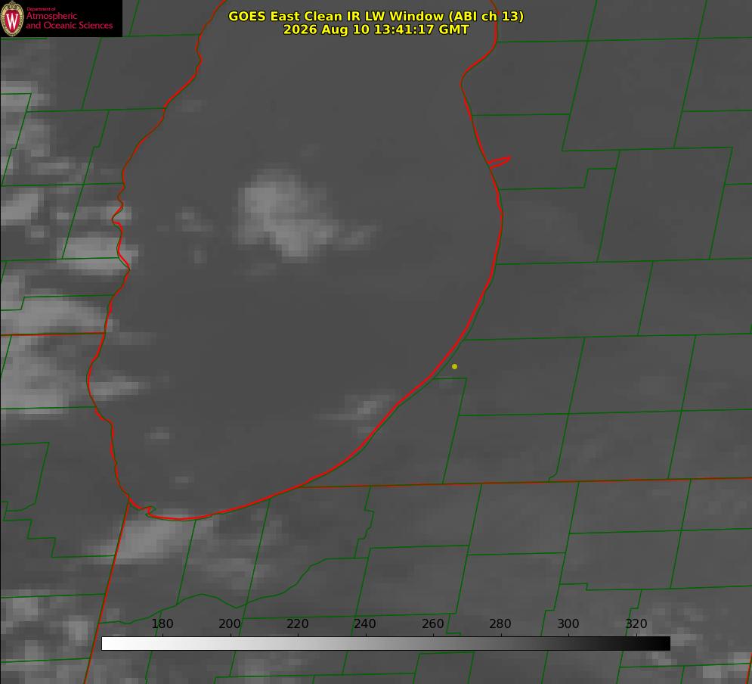The height and width of the screenshot is (684, 752).
Task: Click the grayscale temperature colorbar
Action: point(385,643)
